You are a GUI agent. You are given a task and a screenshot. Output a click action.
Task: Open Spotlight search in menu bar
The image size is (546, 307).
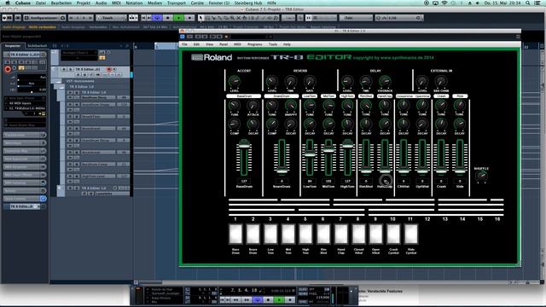coord(528,3)
